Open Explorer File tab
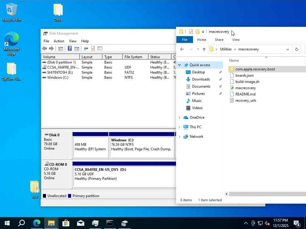The width and height of the screenshot is (306, 229). click(x=185, y=40)
